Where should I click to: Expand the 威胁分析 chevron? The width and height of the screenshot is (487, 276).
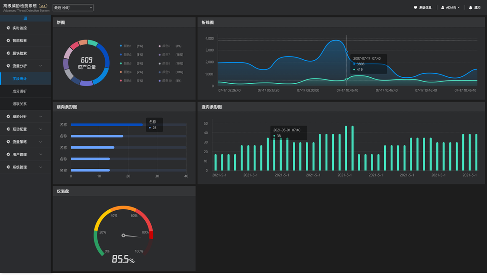(x=41, y=116)
